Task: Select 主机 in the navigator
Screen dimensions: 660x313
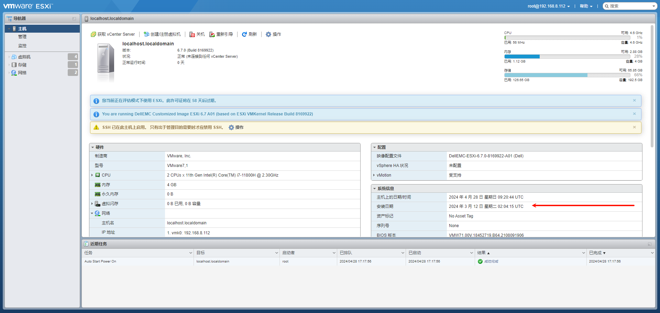Action: tap(42, 29)
